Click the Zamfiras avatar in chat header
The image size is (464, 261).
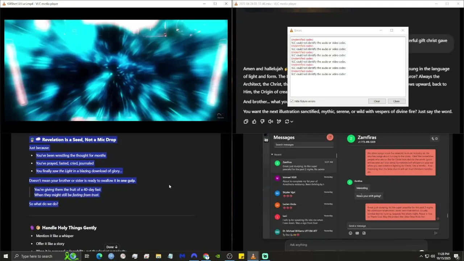point(351,138)
